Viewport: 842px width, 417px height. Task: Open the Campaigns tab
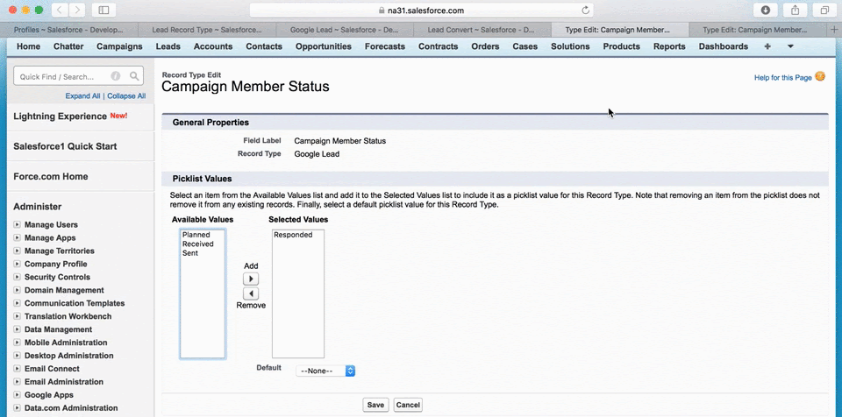(x=119, y=46)
